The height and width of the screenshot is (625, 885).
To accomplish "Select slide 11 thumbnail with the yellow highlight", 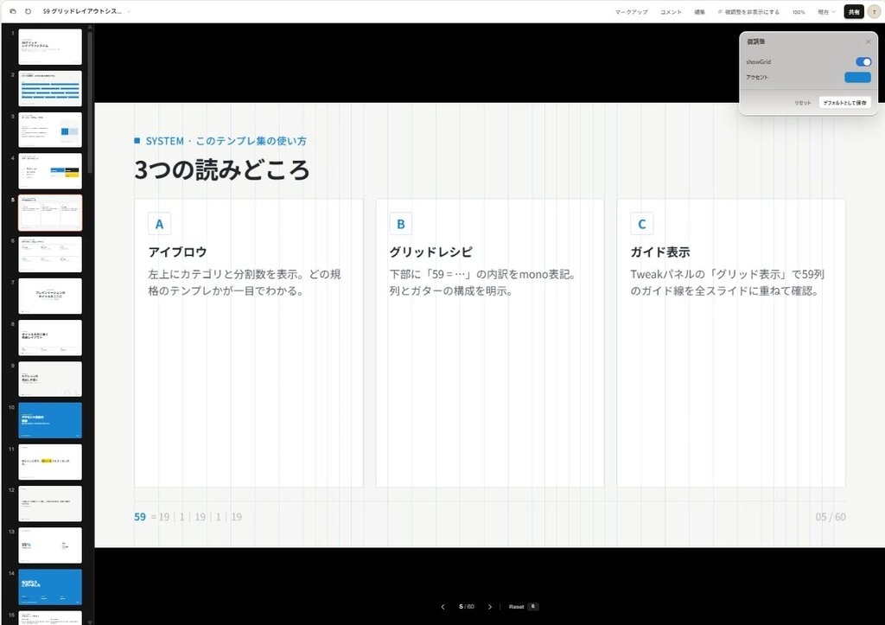I will (x=50, y=462).
